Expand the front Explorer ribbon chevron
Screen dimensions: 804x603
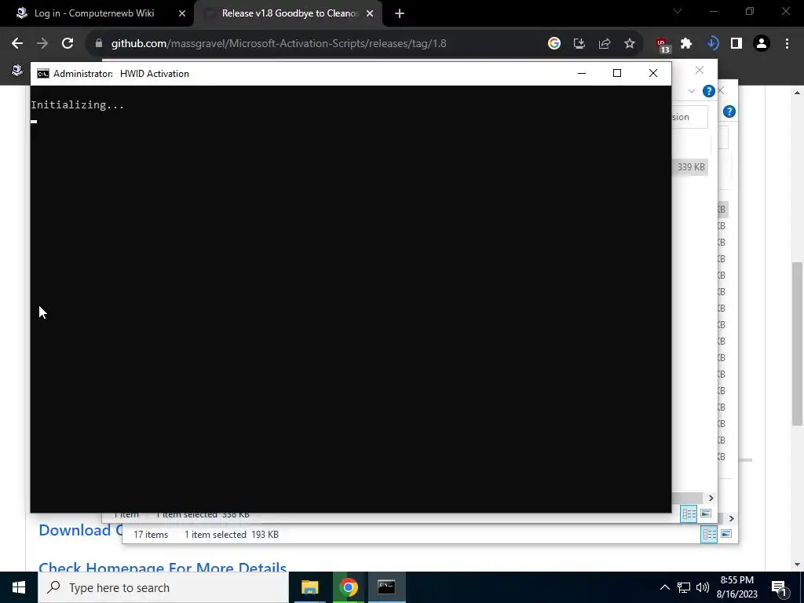click(x=691, y=91)
